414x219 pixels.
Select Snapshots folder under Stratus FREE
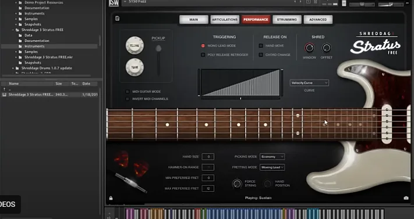click(33, 63)
